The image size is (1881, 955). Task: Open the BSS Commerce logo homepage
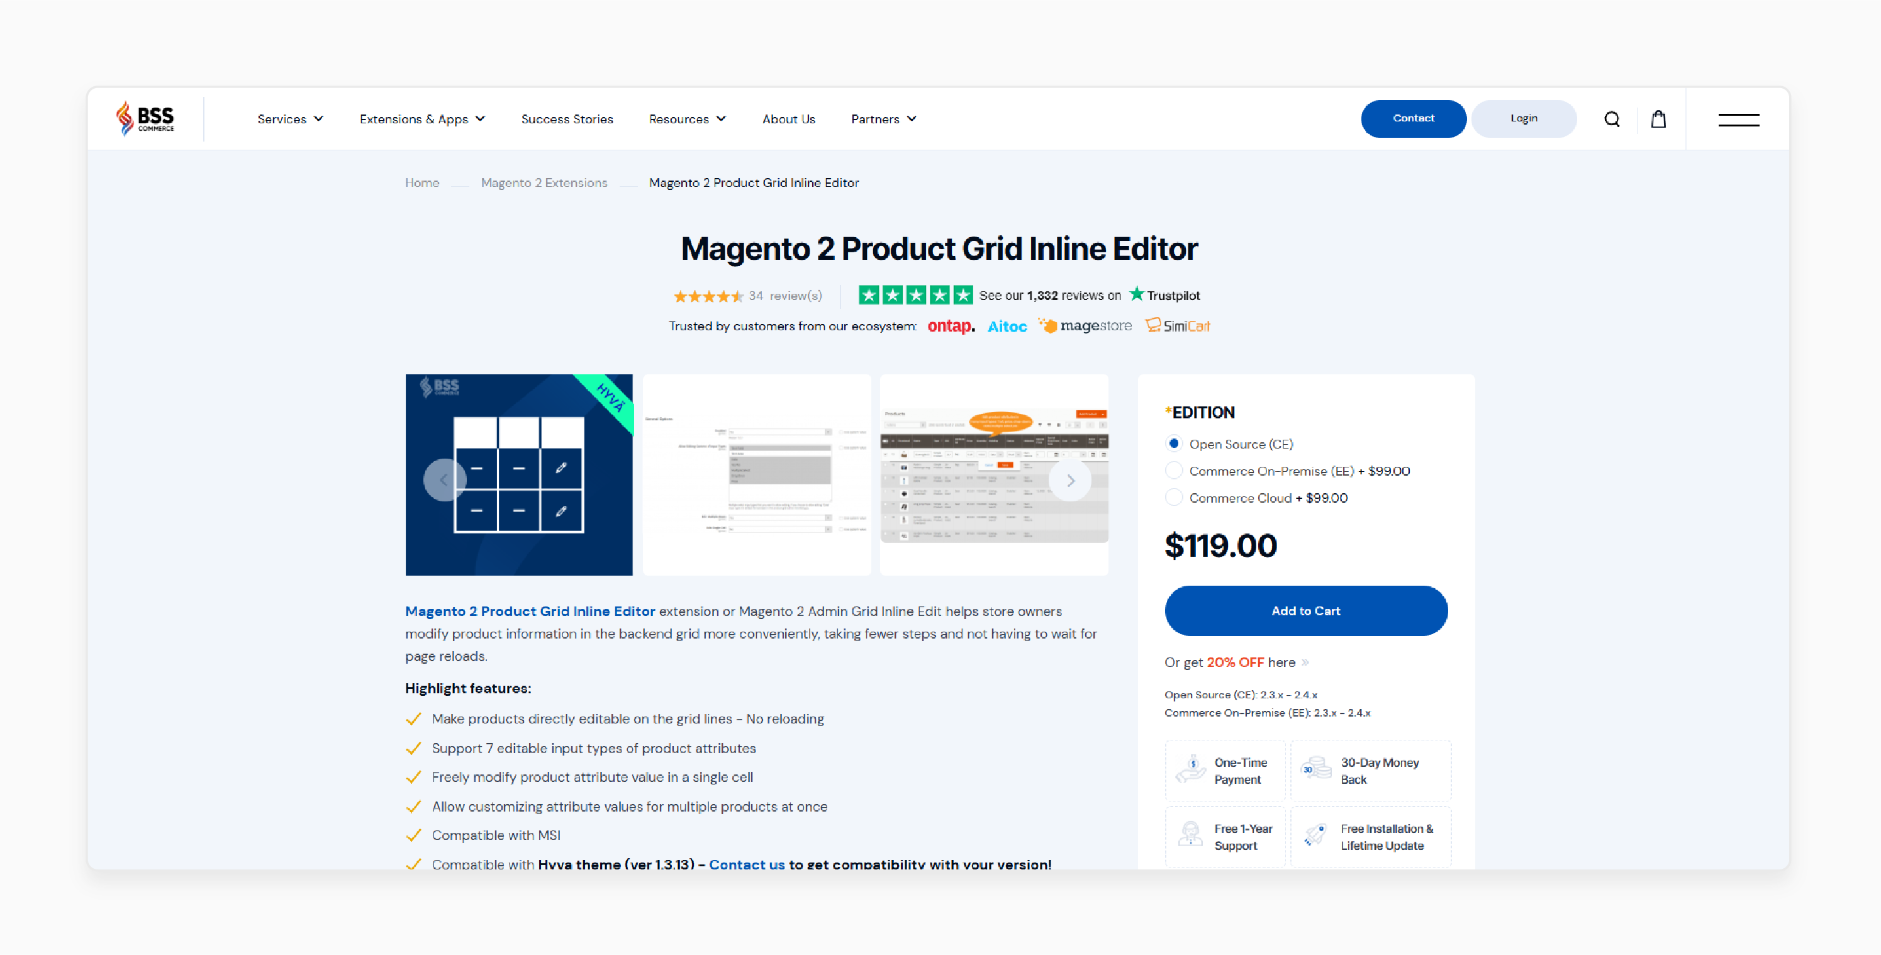(x=145, y=118)
